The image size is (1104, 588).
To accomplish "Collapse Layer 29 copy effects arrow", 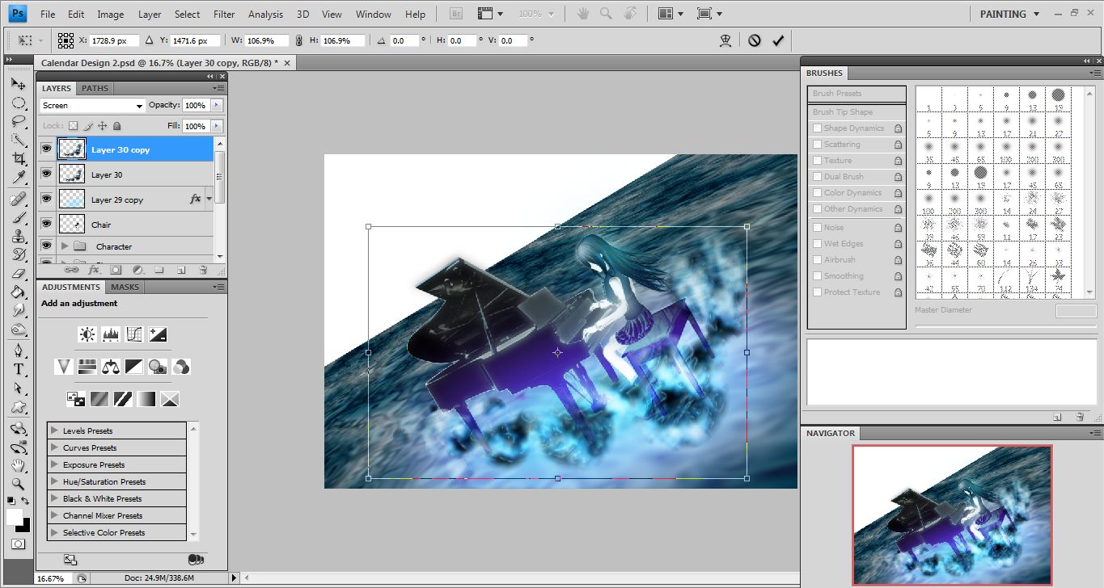I will point(209,199).
